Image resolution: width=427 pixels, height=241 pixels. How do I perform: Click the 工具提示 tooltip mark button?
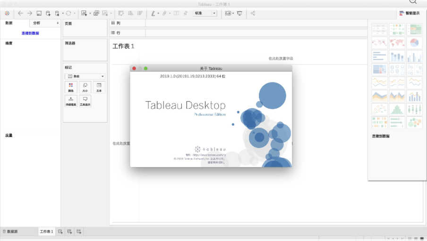coord(85,101)
